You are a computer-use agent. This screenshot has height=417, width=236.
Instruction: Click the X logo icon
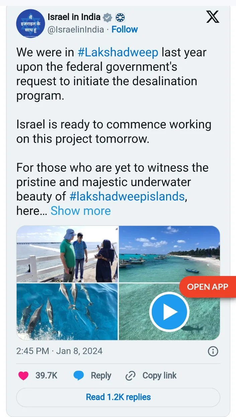(x=213, y=17)
